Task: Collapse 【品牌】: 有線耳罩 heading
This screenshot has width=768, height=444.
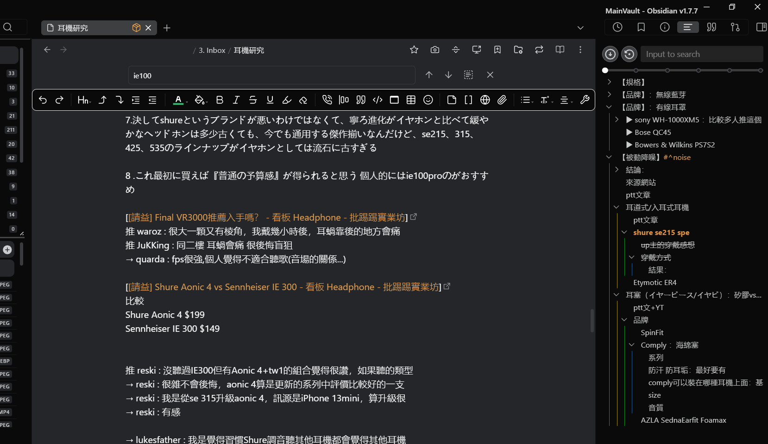Action: point(610,107)
